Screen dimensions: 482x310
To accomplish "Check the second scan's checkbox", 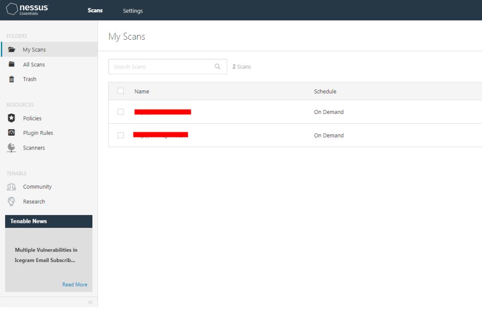I will pos(121,135).
